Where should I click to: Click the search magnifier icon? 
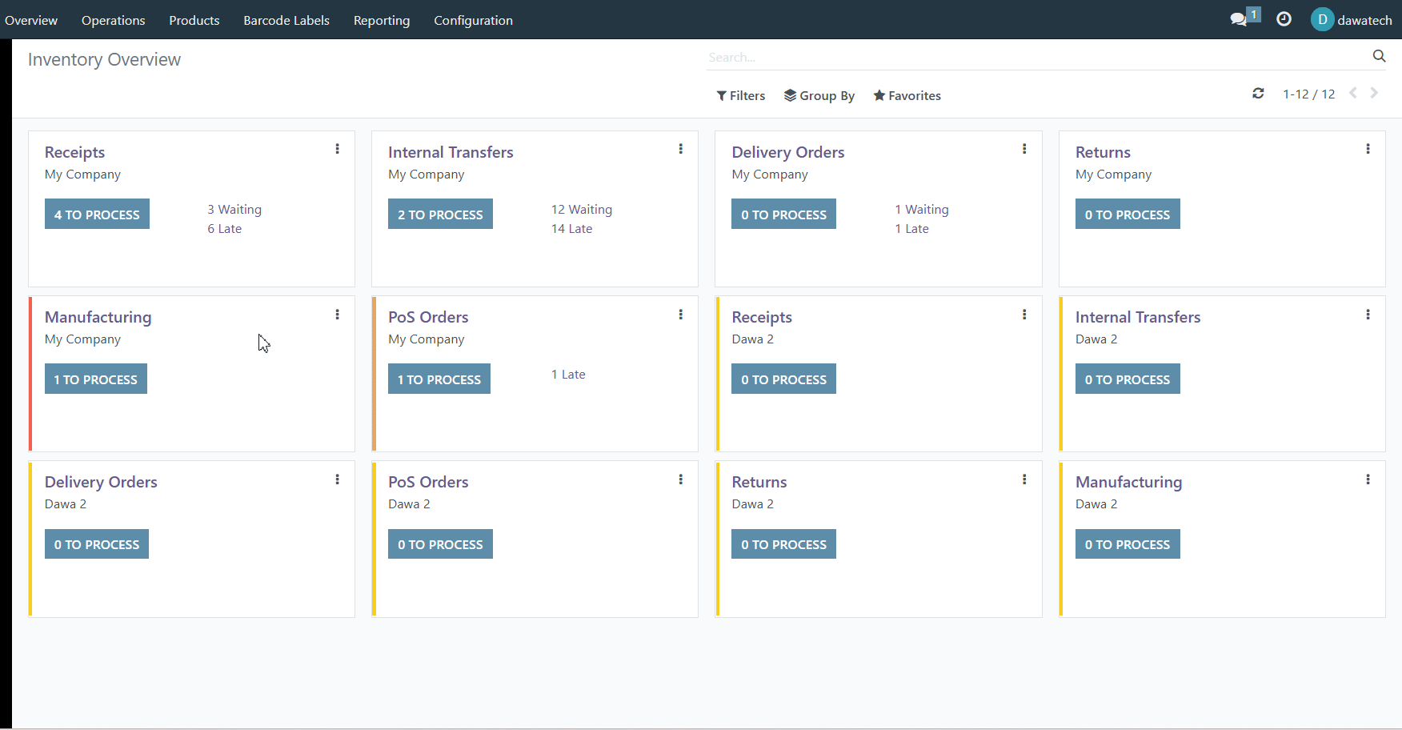pyautogui.click(x=1379, y=56)
